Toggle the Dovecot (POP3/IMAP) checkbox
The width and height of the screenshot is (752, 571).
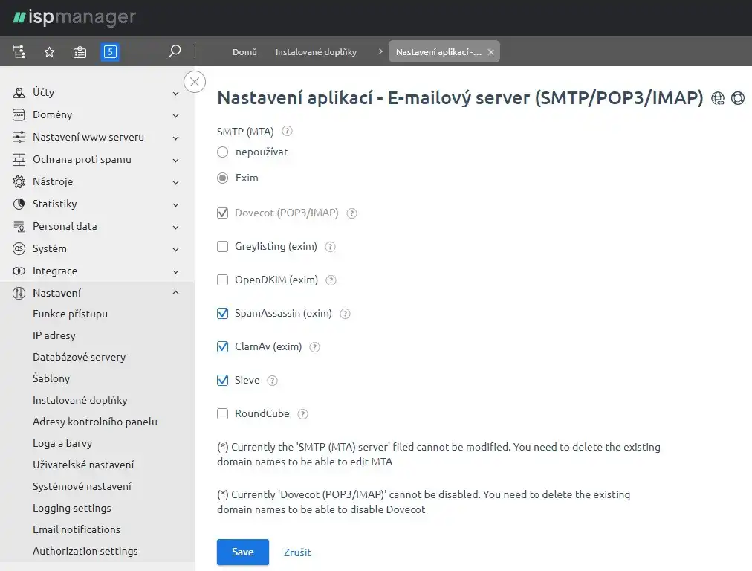coord(222,213)
